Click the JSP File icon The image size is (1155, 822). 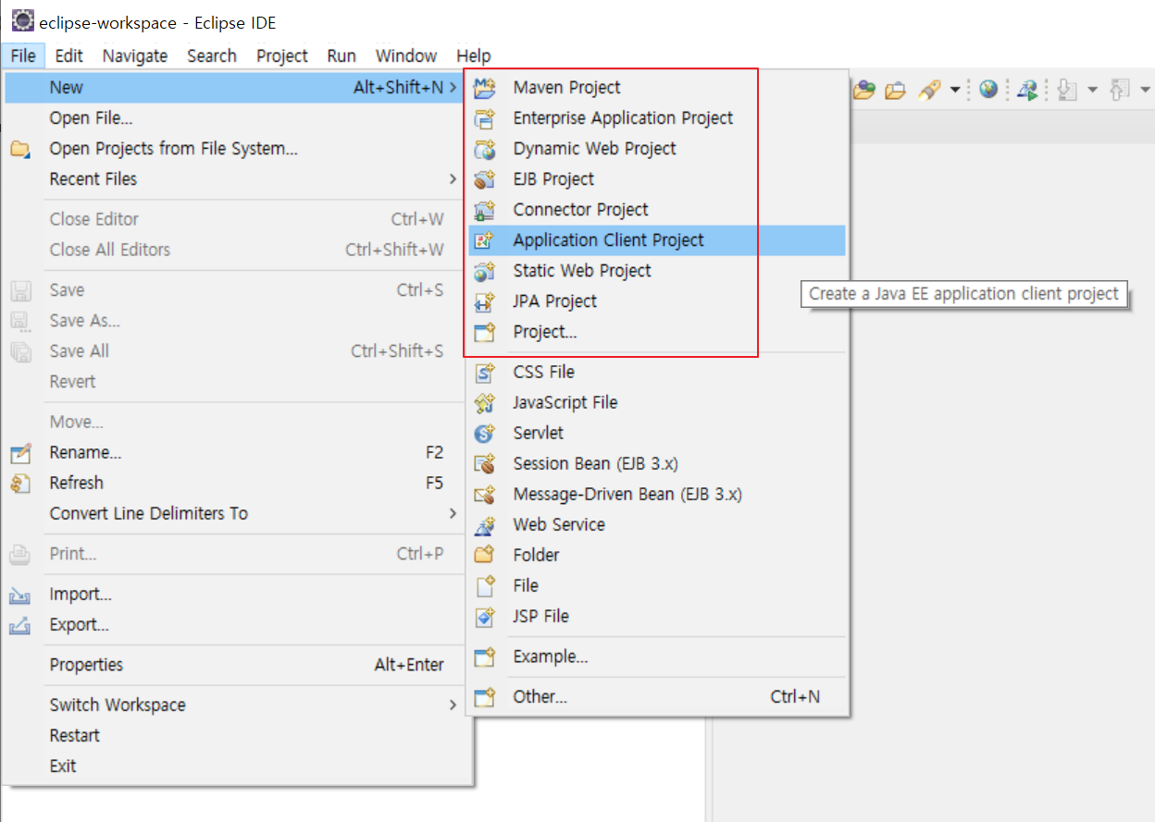484,617
